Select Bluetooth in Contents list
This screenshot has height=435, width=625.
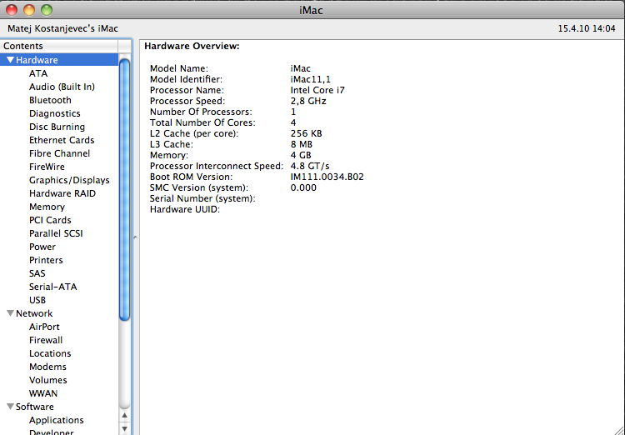point(50,100)
